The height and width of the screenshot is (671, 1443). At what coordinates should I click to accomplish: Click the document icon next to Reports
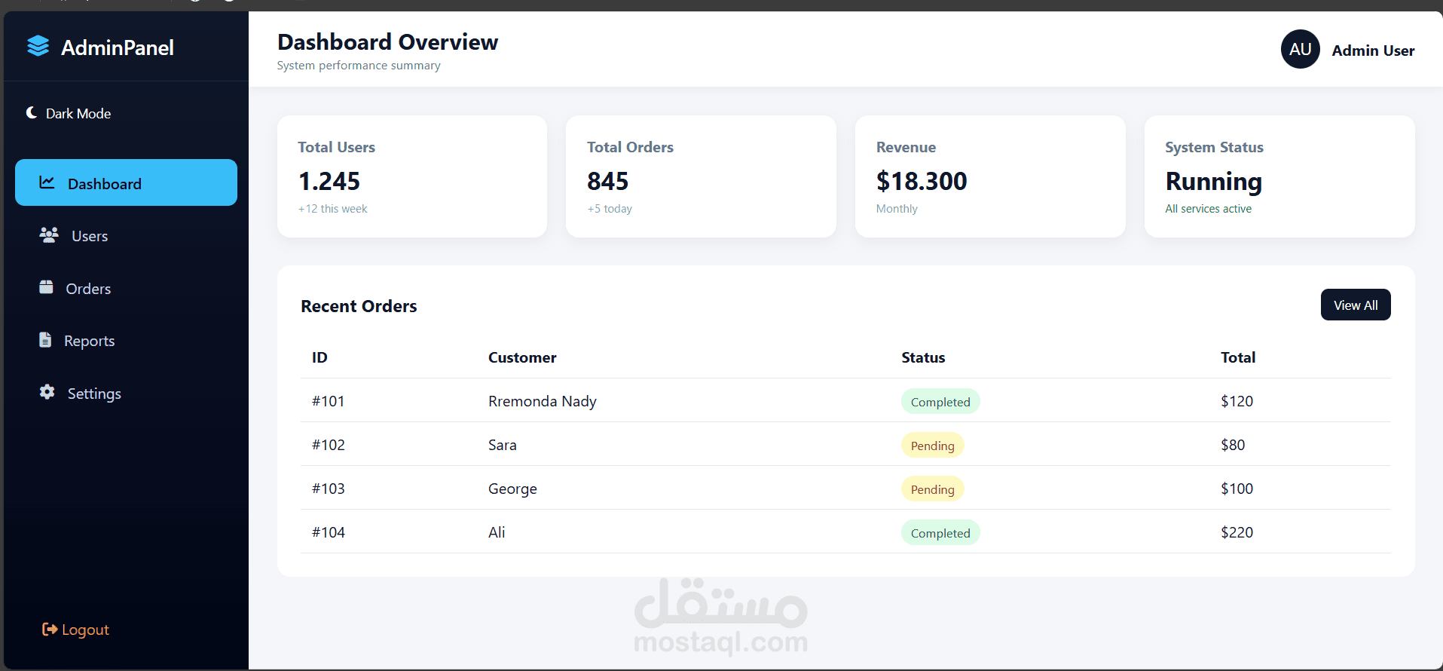pyautogui.click(x=45, y=340)
